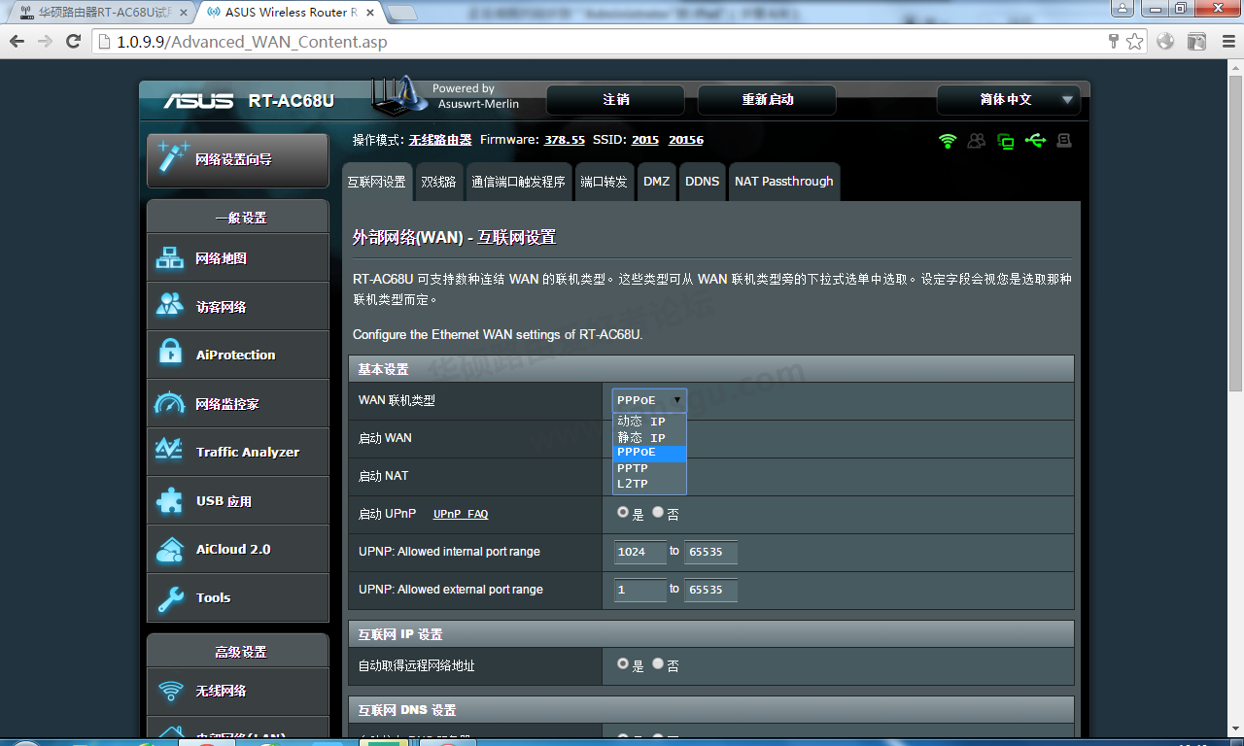Click the SSID 2015 link
Image resolution: width=1244 pixels, height=746 pixels.
tap(645, 140)
